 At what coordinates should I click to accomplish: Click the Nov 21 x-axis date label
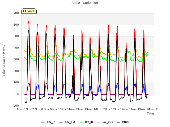[x=154, y=109]
